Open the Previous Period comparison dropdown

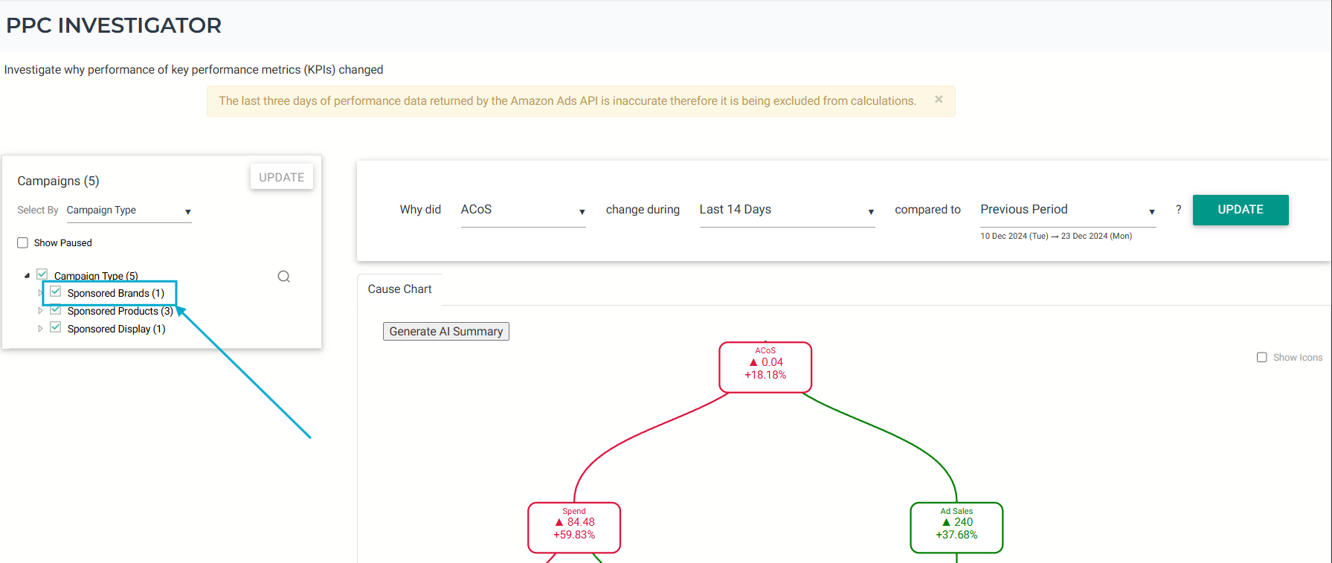pyautogui.click(x=1068, y=210)
